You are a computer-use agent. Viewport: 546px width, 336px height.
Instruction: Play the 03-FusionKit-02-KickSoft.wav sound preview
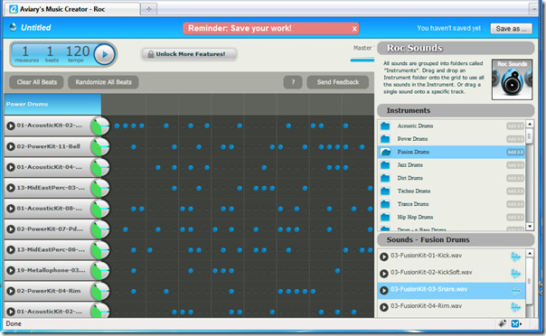[x=383, y=274]
